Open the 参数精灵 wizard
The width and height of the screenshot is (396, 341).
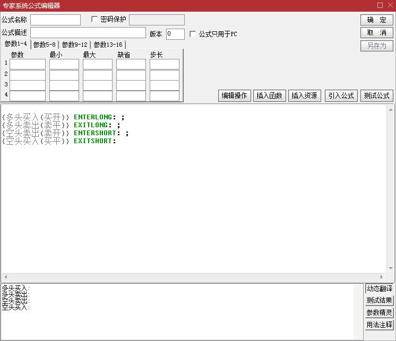[379, 313]
